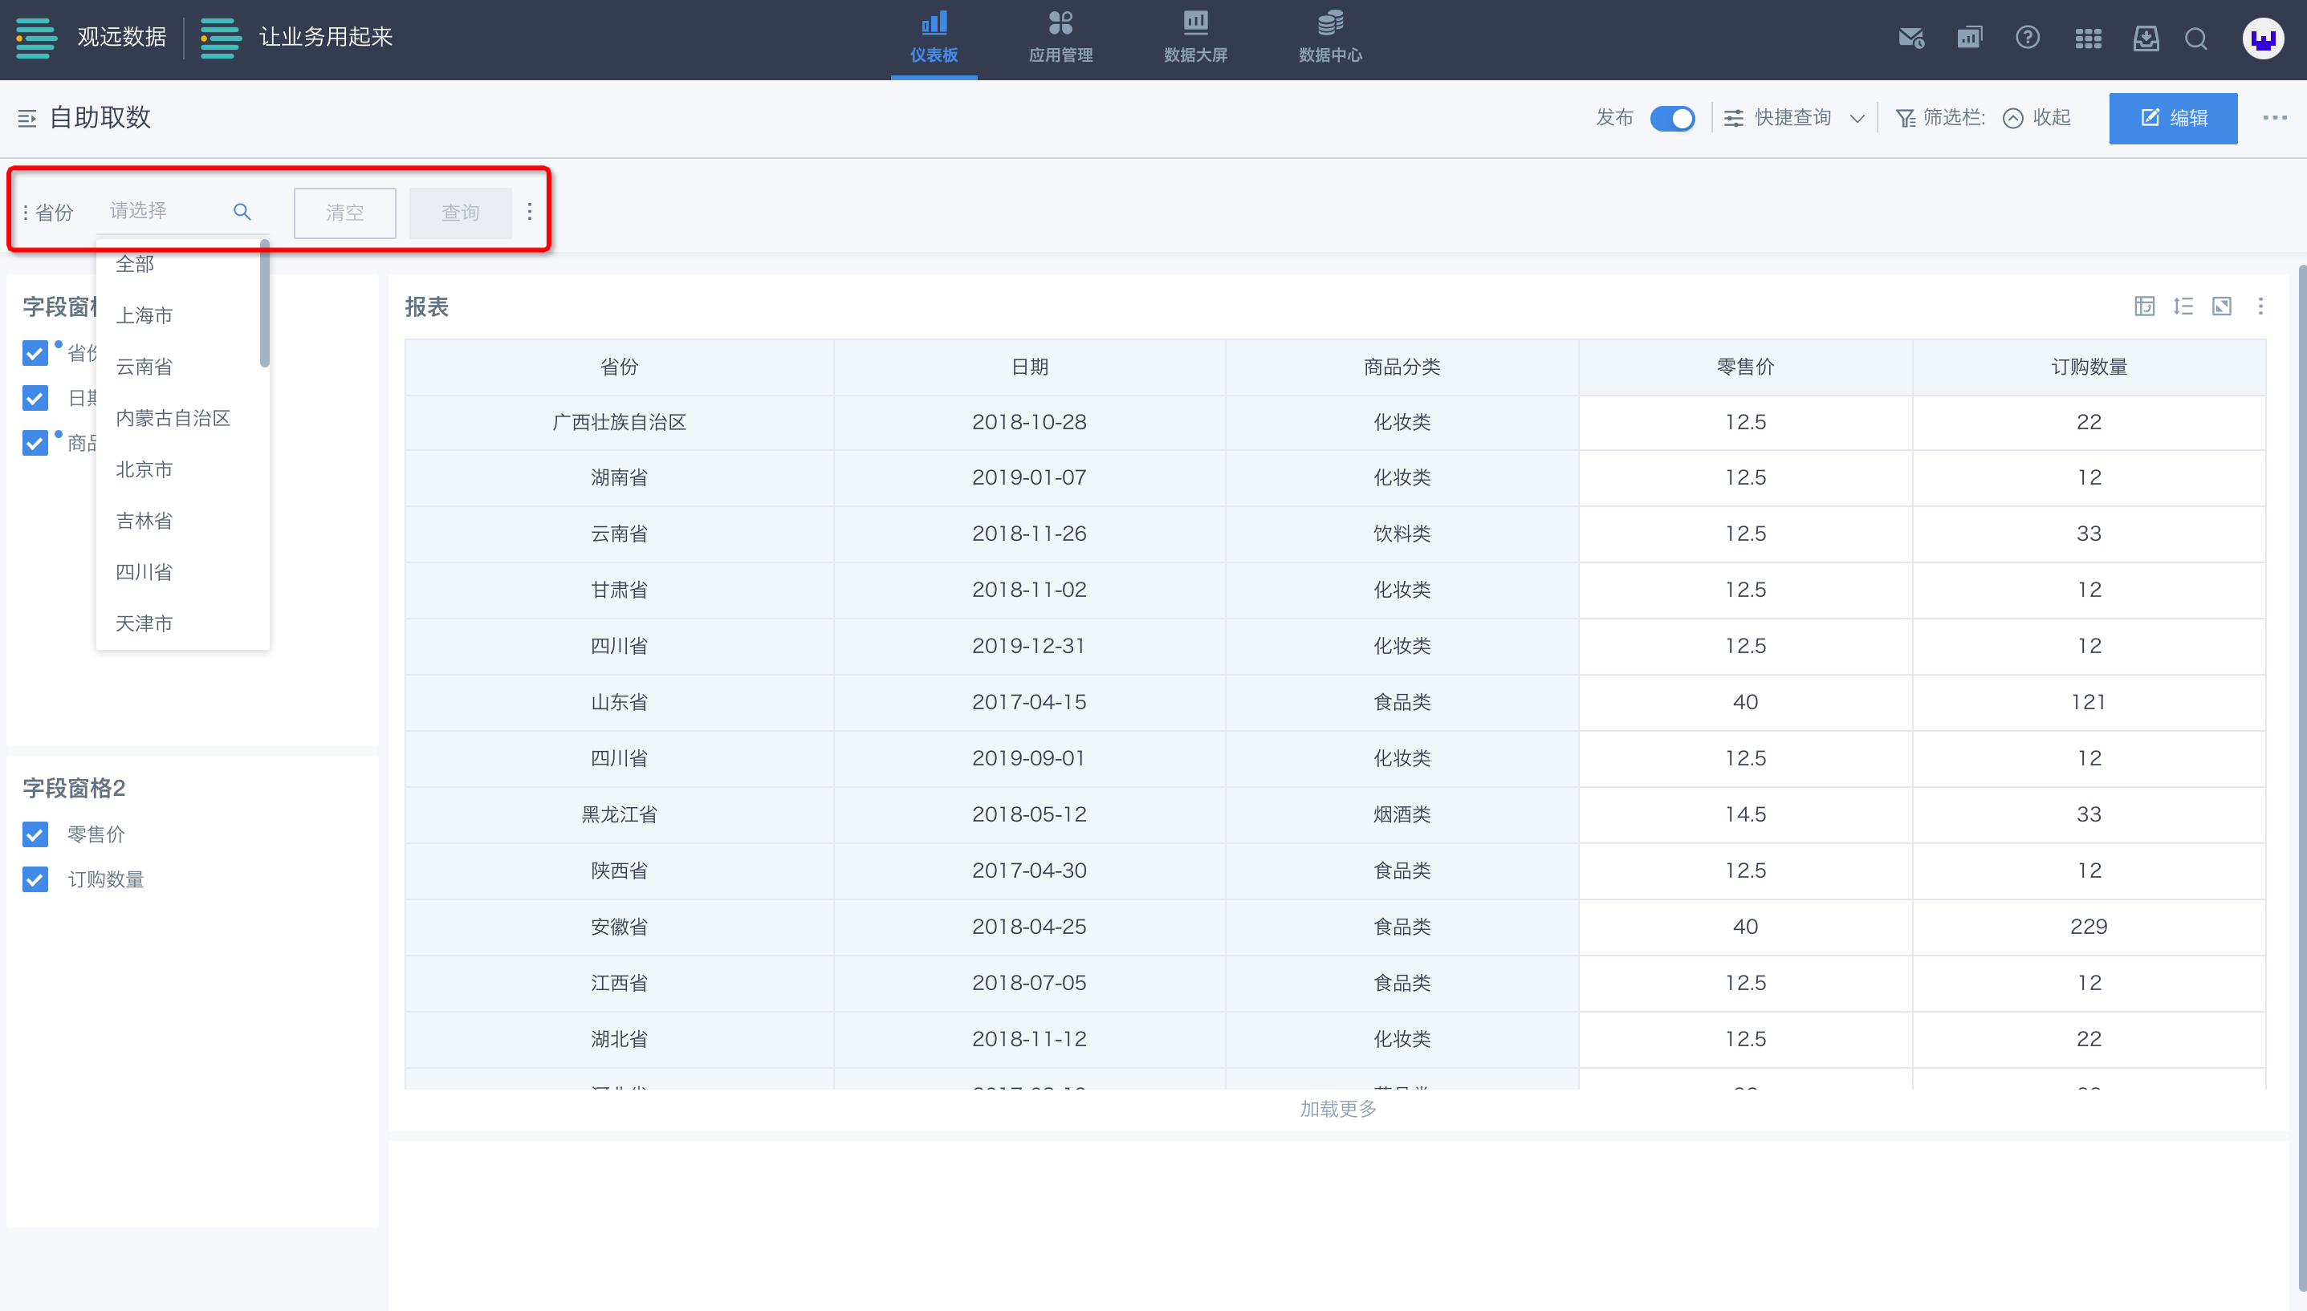
Task: Open global search magnifier in header
Action: click(2196, 38)
